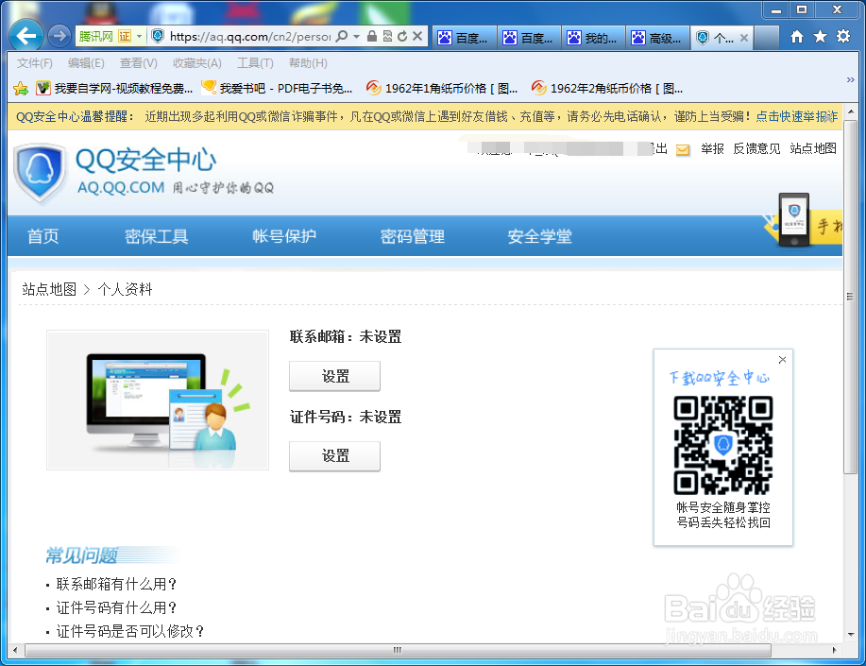This screenshot has width=866, height=666.
Task: Click the stop loading X in address bar
Action: click(x=417, y=37)
